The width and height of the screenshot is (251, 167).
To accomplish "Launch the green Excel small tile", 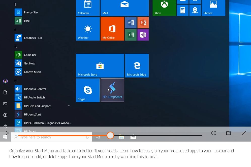I will pyautogui.click(x=131, y=35).
